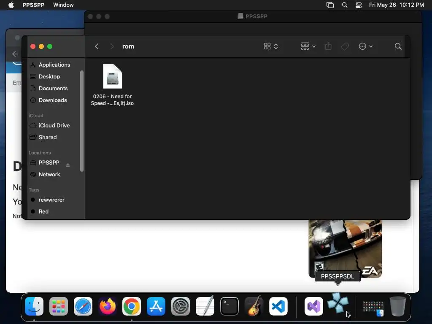Maximize the Finder rom window

(x=50, y=46)
